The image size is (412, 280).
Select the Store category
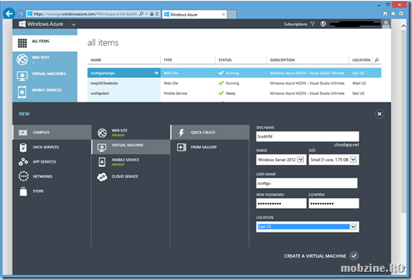click(x=52, y=191)
